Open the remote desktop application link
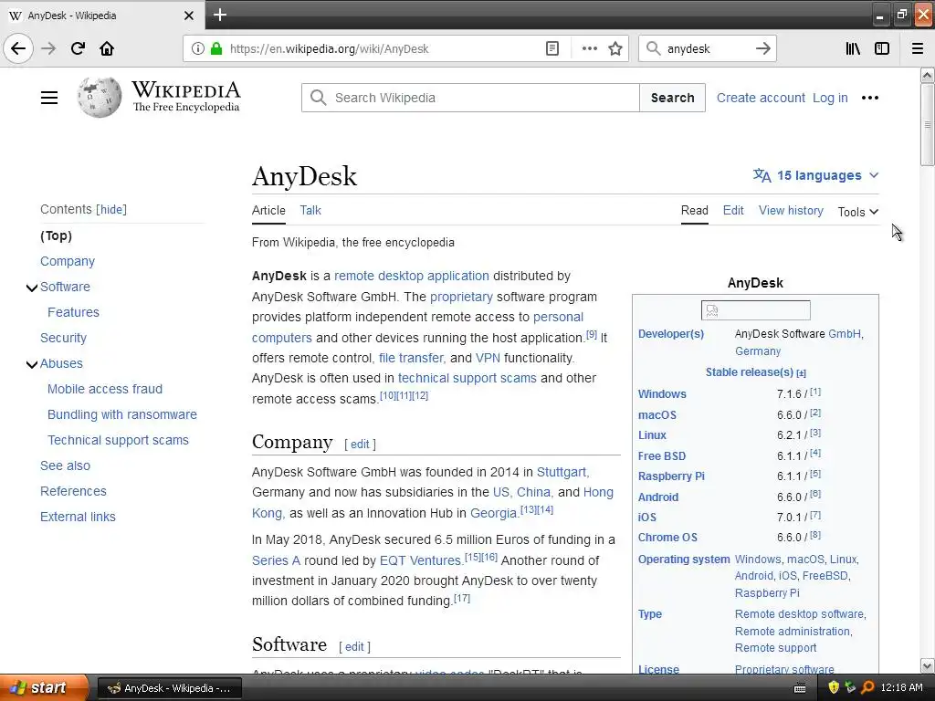The width and height of the screenshot is (935, 701). (412, 276)
